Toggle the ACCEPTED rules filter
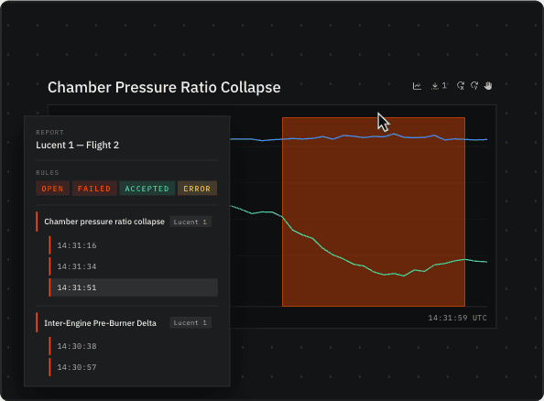Image resolution: width=544 pixels, height=401 pixels. [x=147, y=189]
